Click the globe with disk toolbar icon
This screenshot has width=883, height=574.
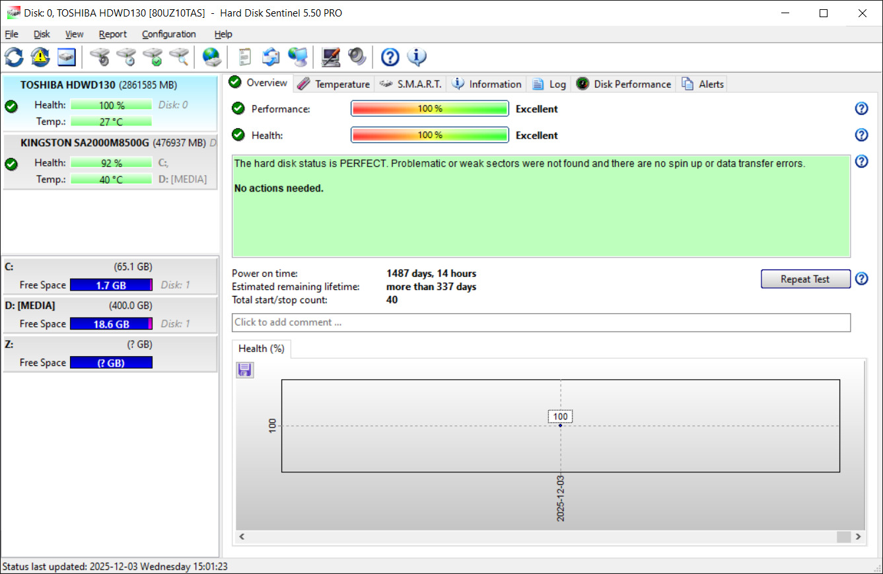click(211, 57)
